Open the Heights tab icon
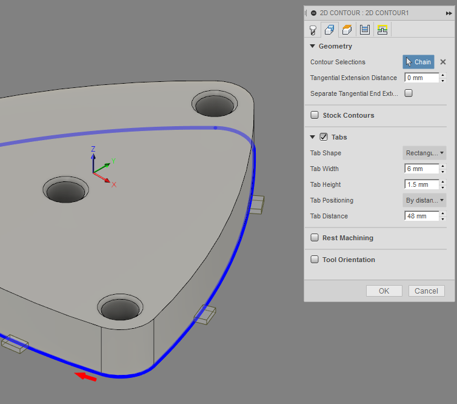 click(347, 29)
